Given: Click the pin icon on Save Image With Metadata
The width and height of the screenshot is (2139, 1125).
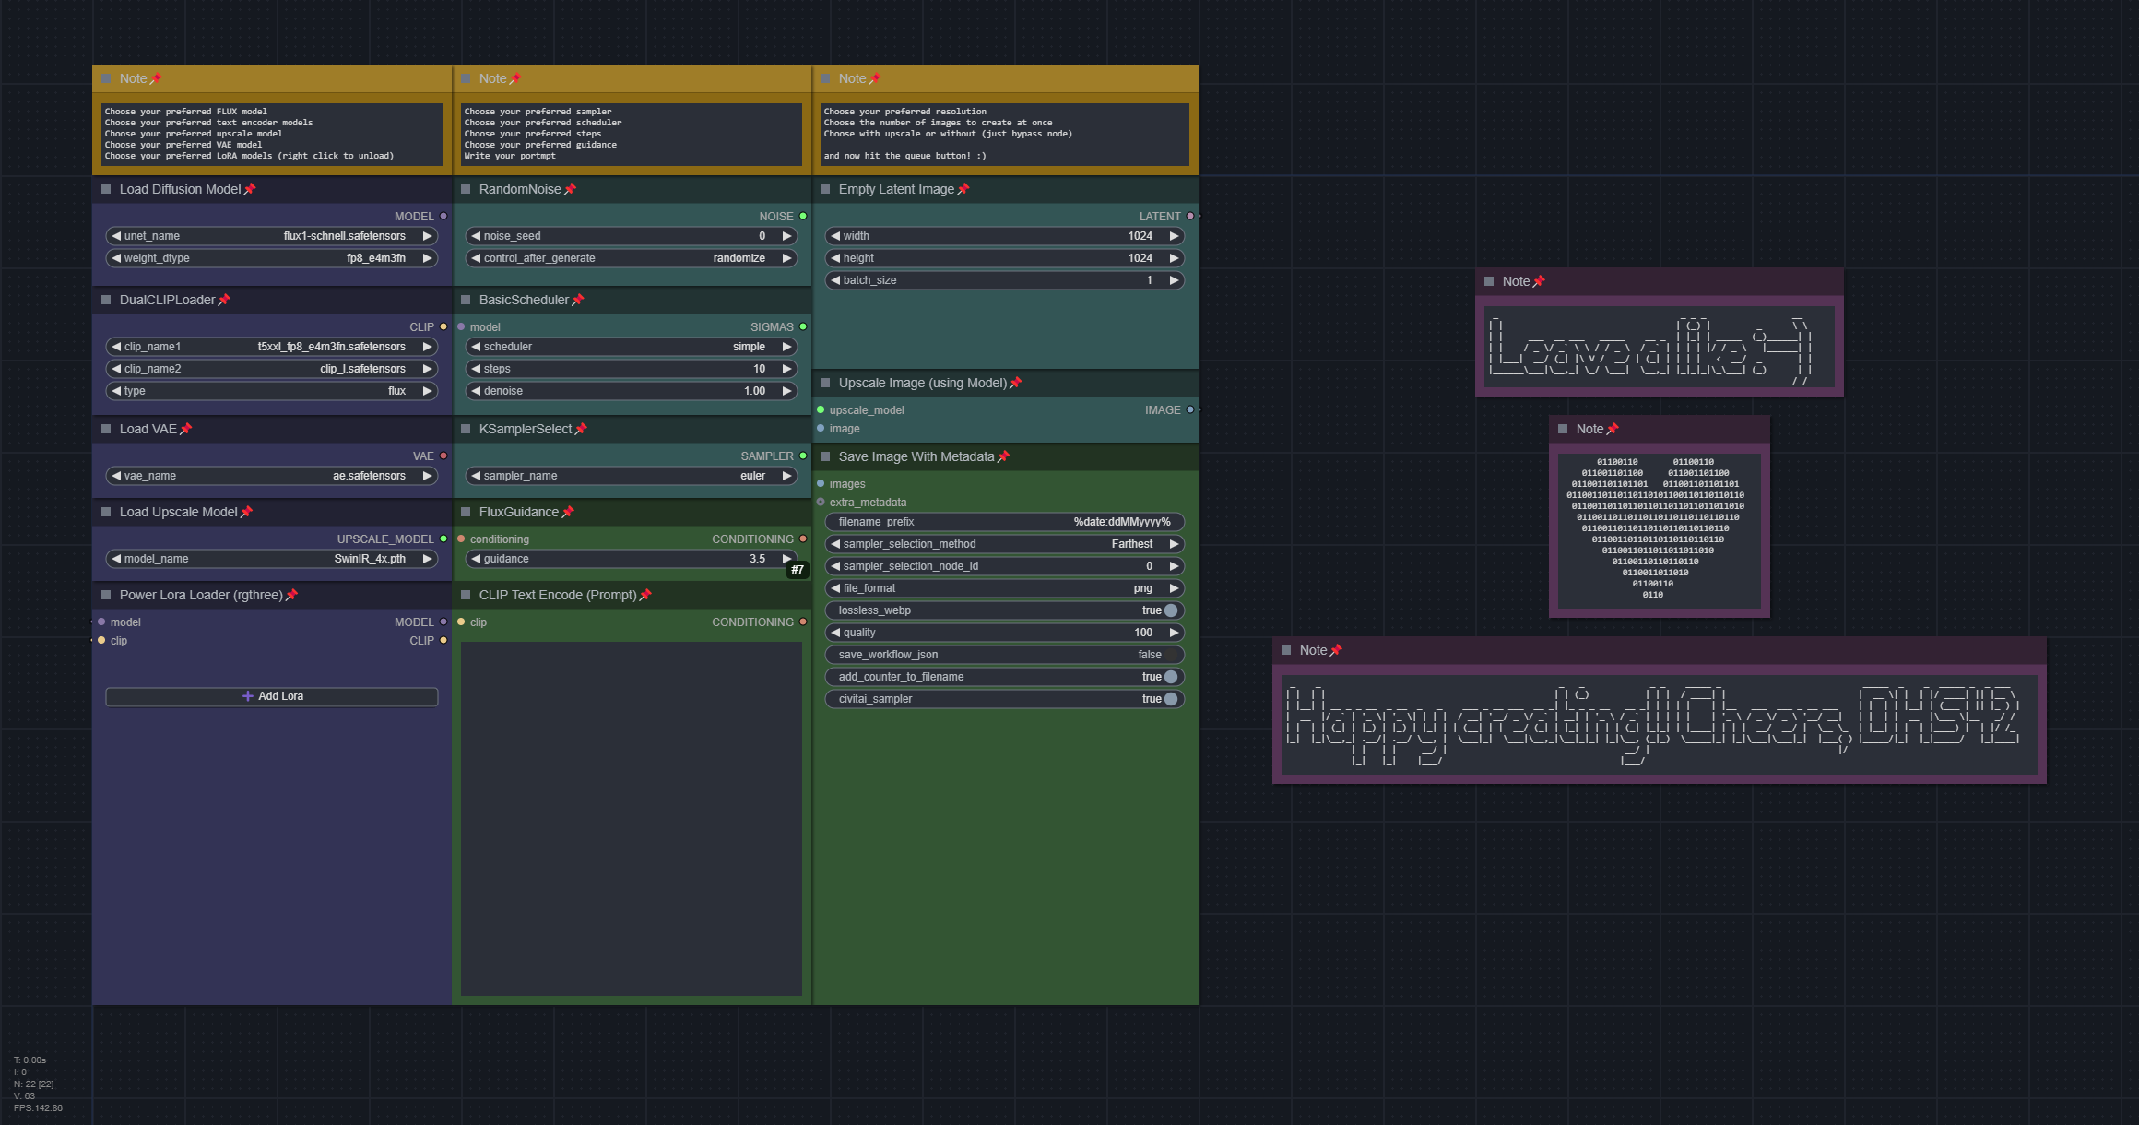Looking at the screenshot, I should point(1003,456).
